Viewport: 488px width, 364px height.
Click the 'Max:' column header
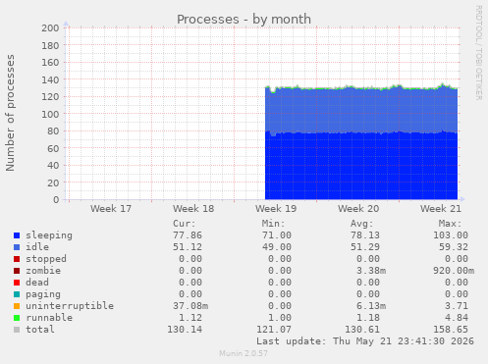point(451,224)
